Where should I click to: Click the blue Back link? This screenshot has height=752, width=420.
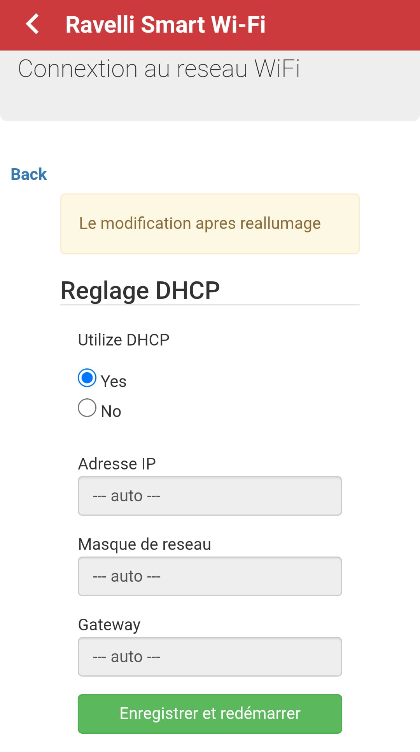click(x=29, y=174)
